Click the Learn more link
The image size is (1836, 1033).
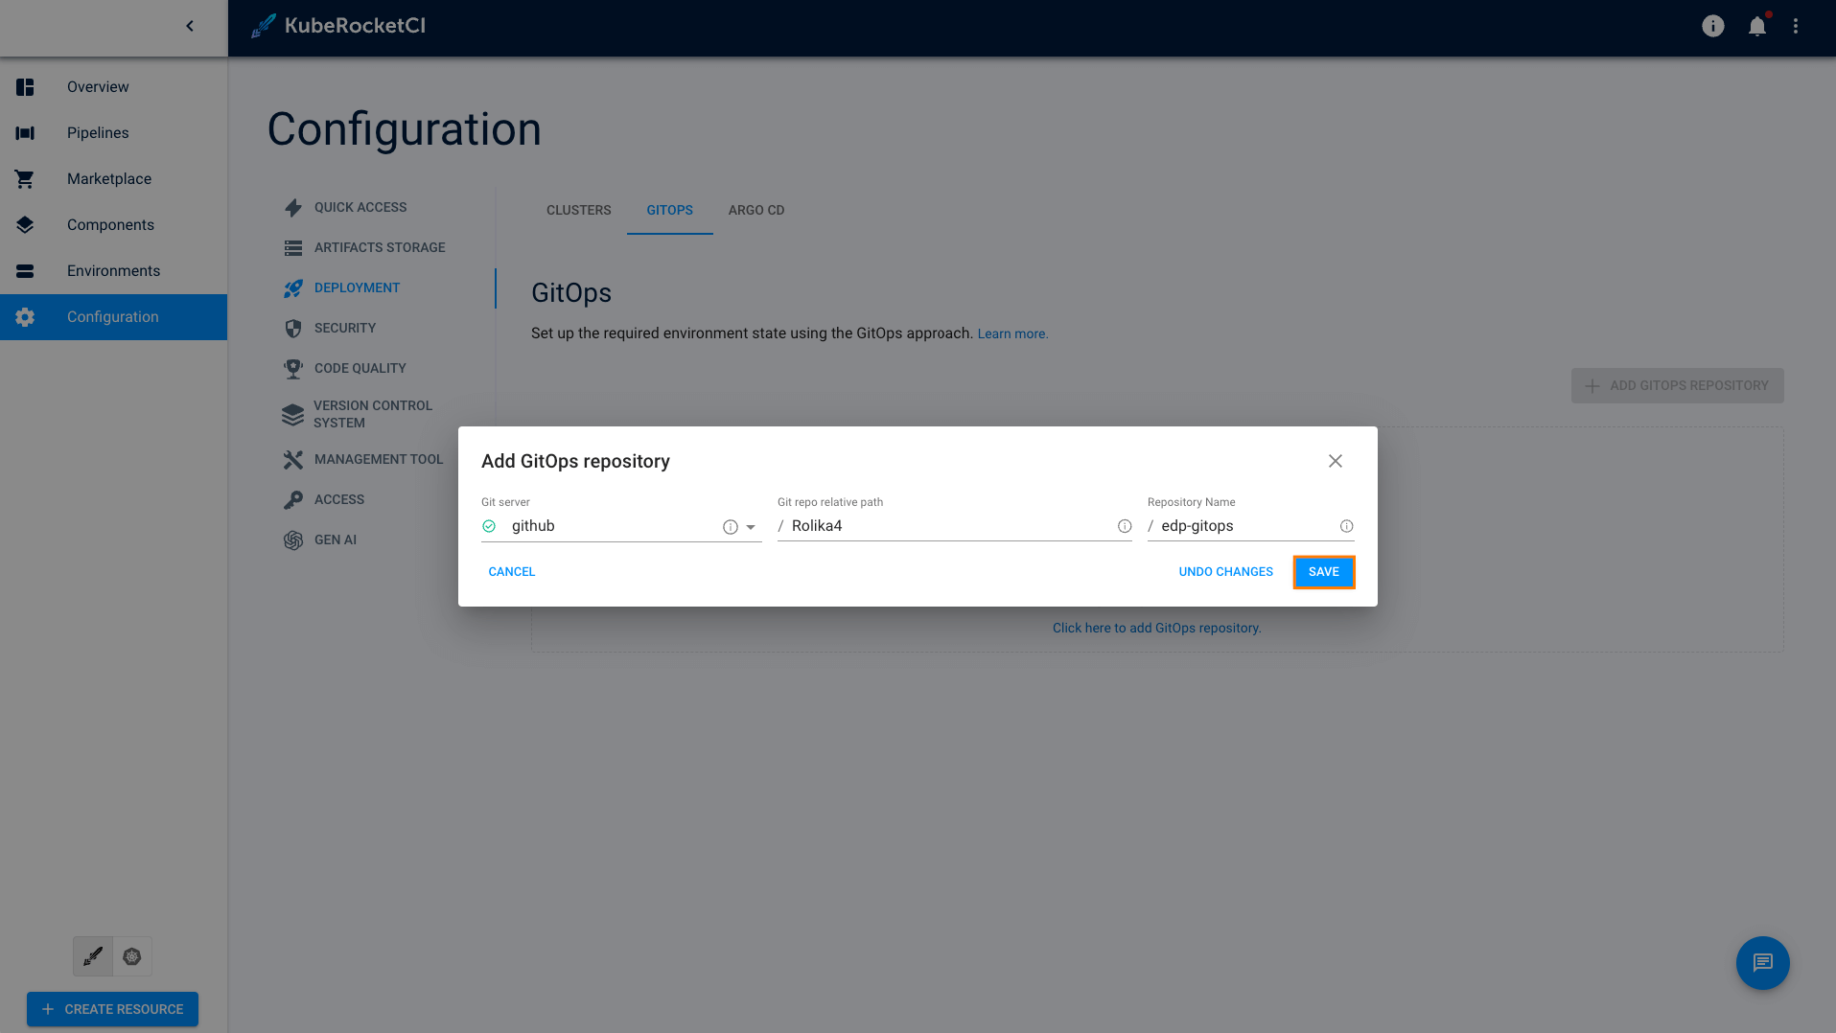[1012, 333]
